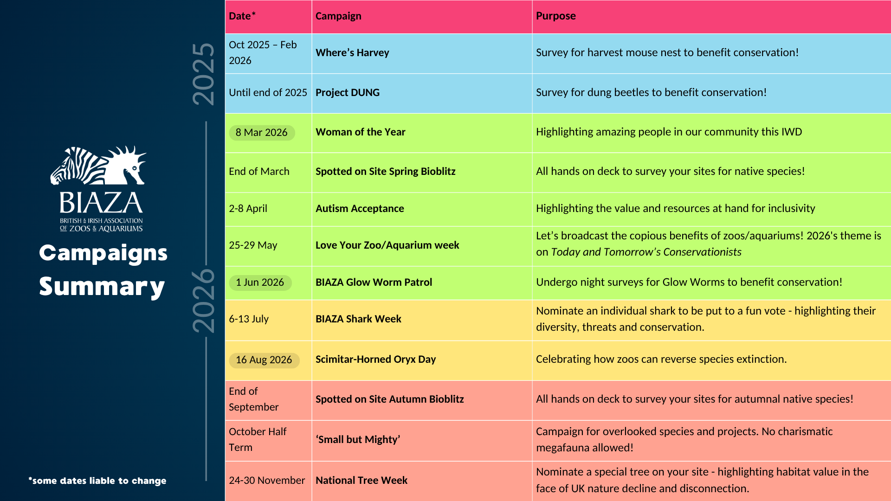Click the vertical 2026 year label

[x=204, y=301]
